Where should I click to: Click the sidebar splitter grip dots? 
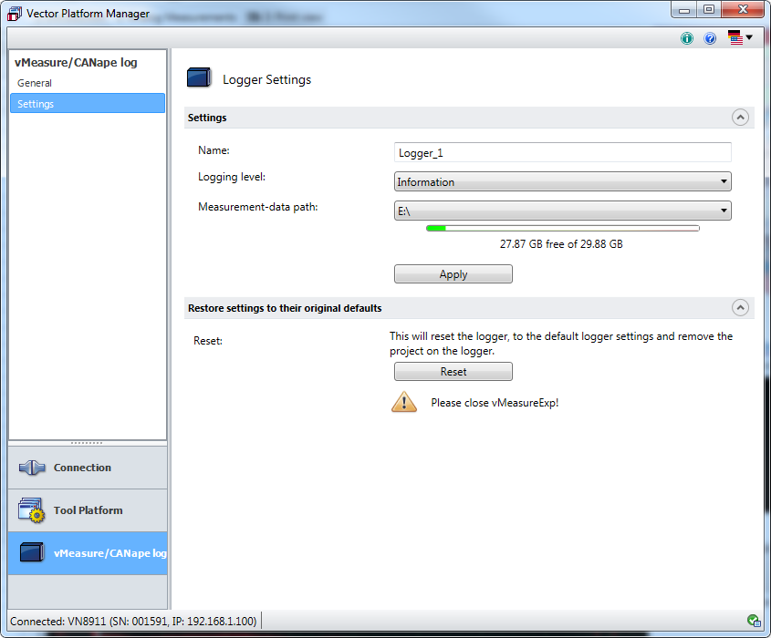coord(87,443)
